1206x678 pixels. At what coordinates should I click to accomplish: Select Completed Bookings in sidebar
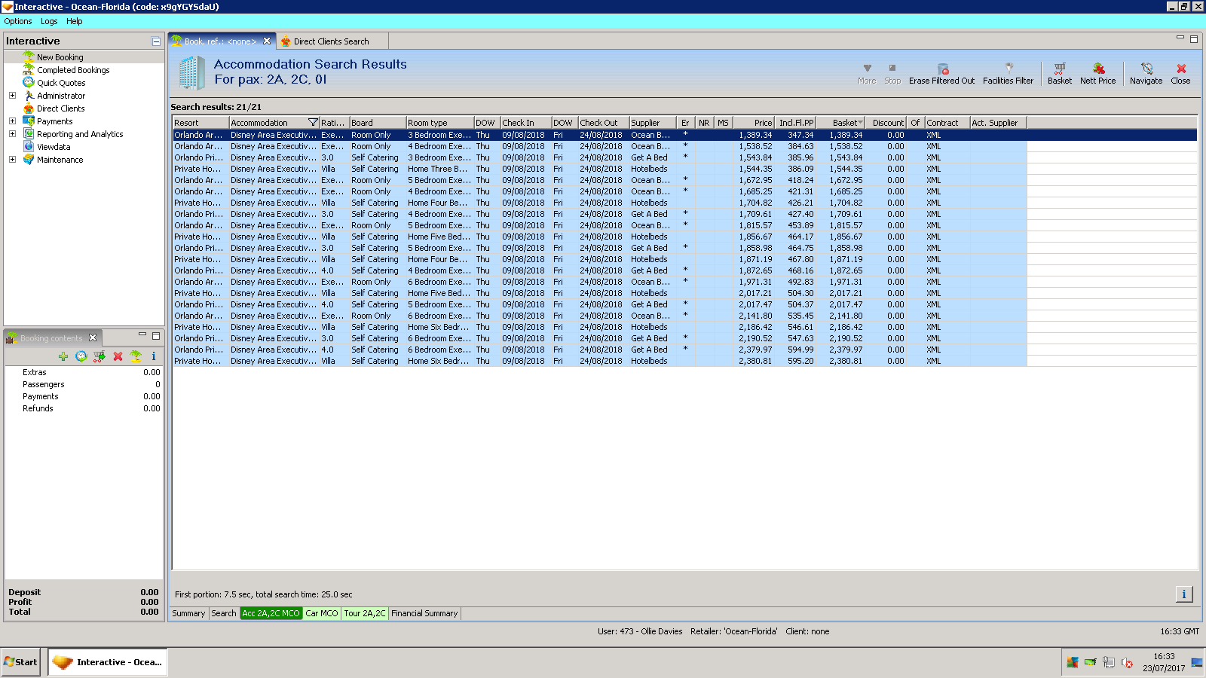[x=73, y=70]
